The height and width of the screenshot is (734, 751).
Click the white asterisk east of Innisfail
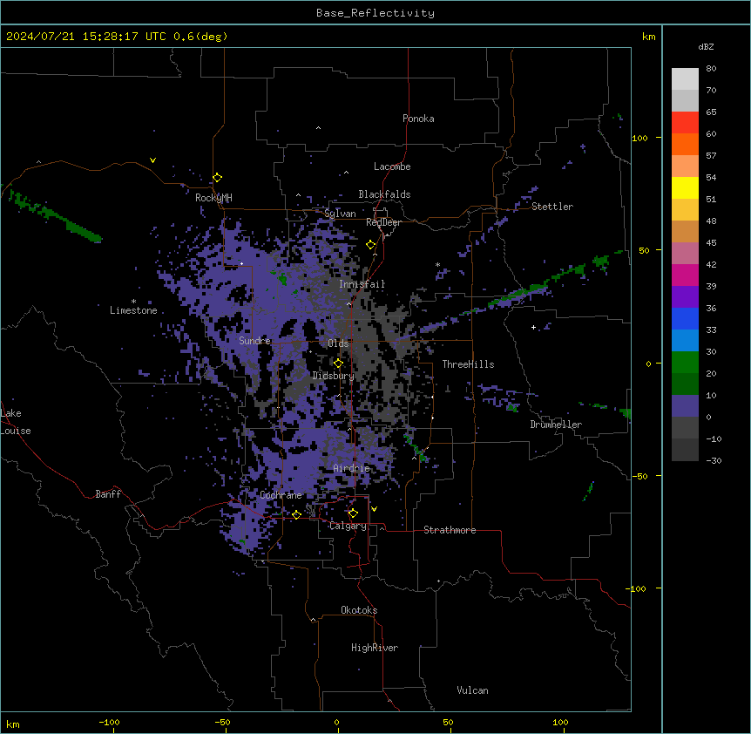pyautogui.click(x=437, y=264)
